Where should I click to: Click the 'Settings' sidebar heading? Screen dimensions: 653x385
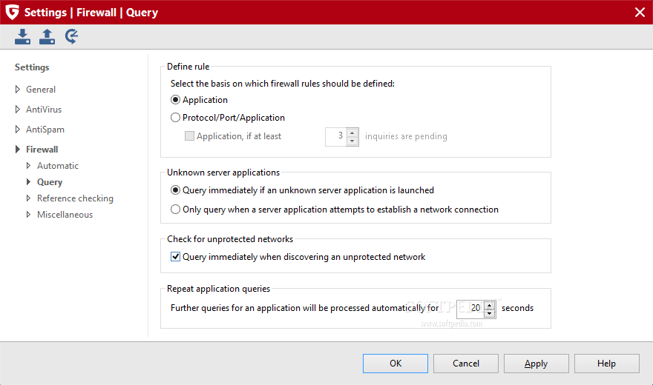(32, 67)
